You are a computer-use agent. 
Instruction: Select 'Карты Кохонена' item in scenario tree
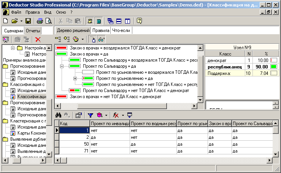[32, 133]
